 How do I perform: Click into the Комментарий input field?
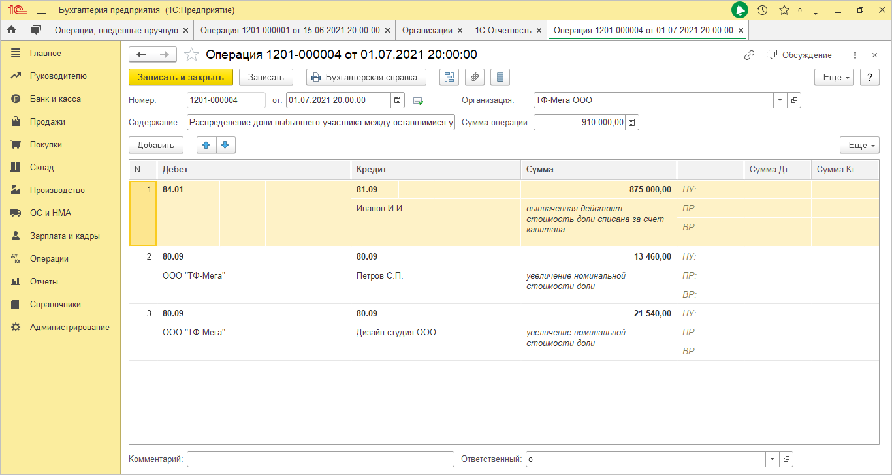320,459
